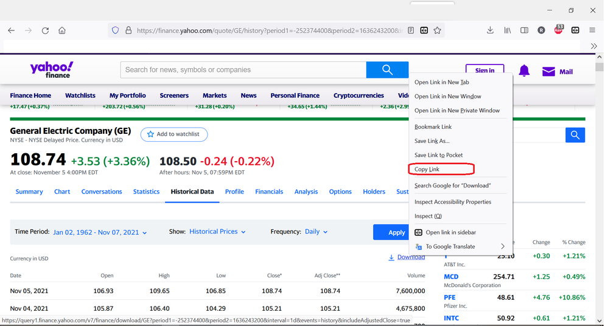Screen dimensions: 608x326
Task: Open Finance Home nav item
Action: [x=30, y=95]
